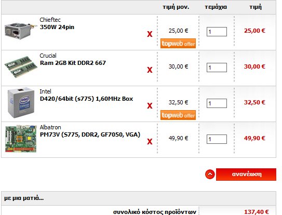Open the 350W 24pin product title
This screenshot has width=282, height=215.
click(x=57, y=27)
